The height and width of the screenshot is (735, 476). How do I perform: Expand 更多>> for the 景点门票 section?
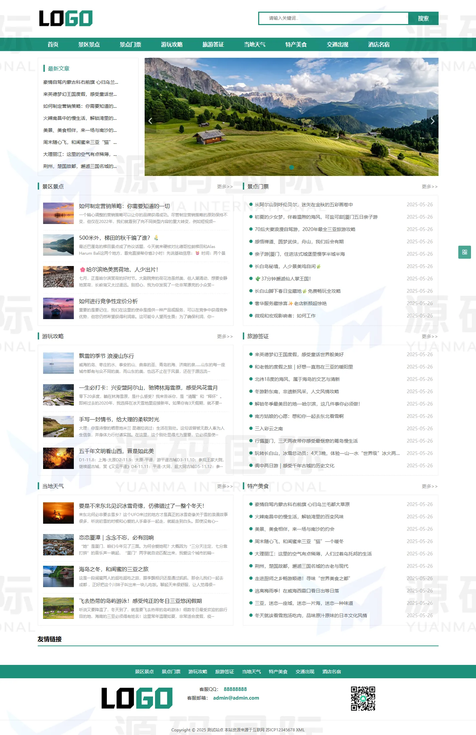[x=430, y=187]
